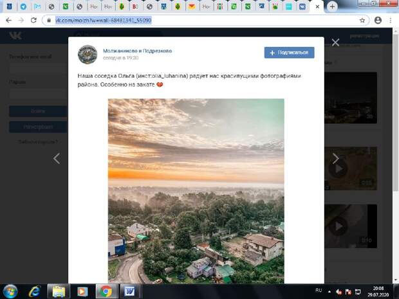Open the Молжаниново и Подрезково community link

(x=138, y=51)
